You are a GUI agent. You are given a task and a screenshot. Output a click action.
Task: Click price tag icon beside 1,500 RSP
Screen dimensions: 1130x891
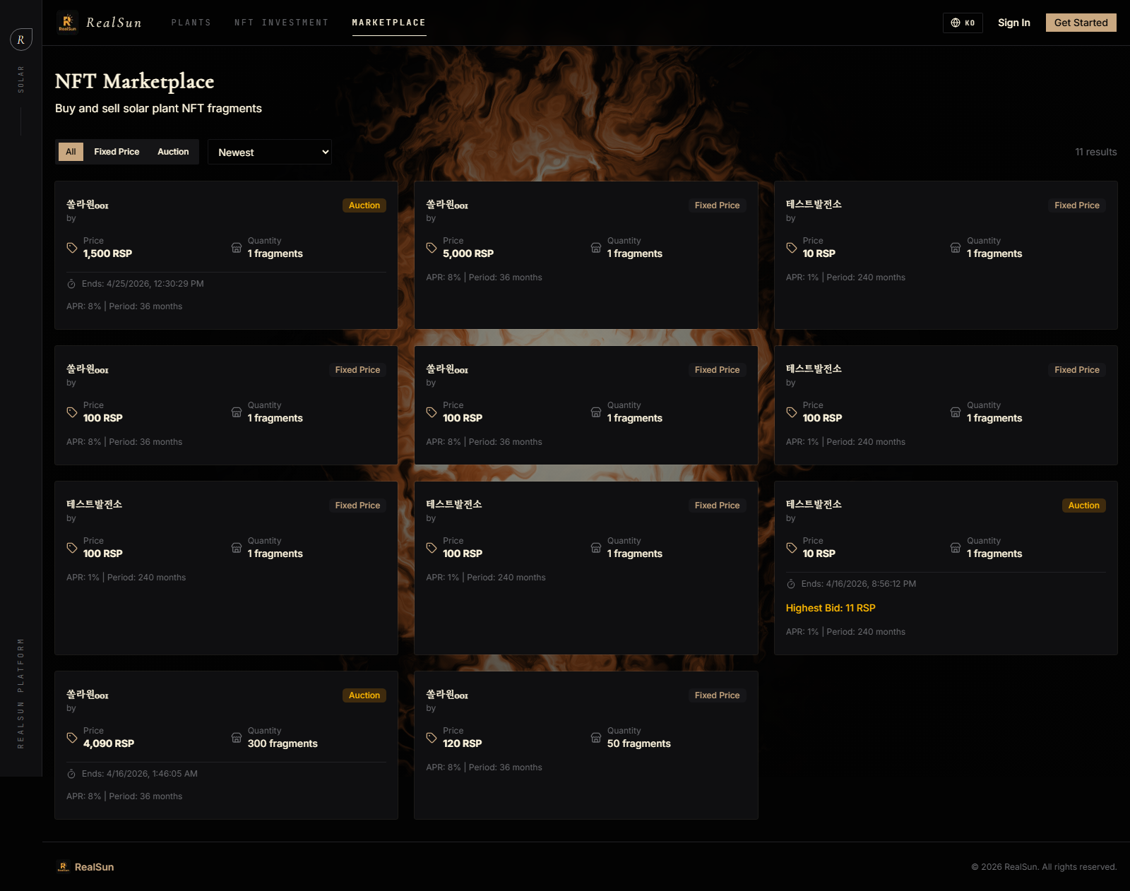(72, 248)
